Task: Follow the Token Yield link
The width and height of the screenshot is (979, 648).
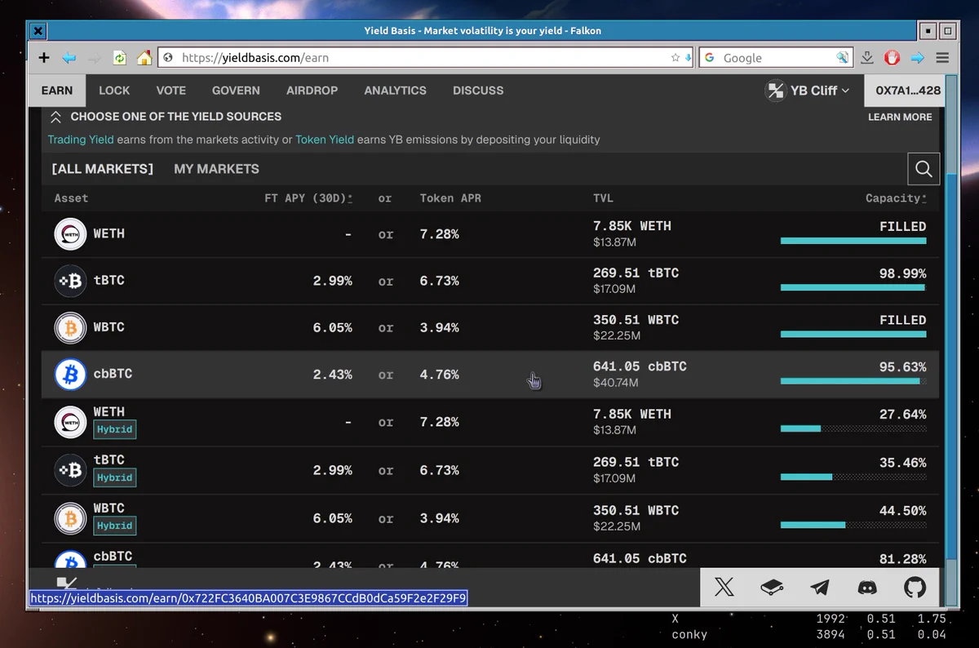Action: click(325, 140)
